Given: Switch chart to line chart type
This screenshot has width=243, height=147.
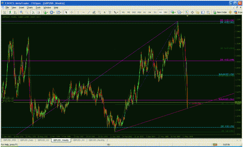Looking at the screenshot, I should click(15, 12).
